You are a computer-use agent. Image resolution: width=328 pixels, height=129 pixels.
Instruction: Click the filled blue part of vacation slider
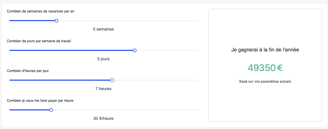pos(33,21)
